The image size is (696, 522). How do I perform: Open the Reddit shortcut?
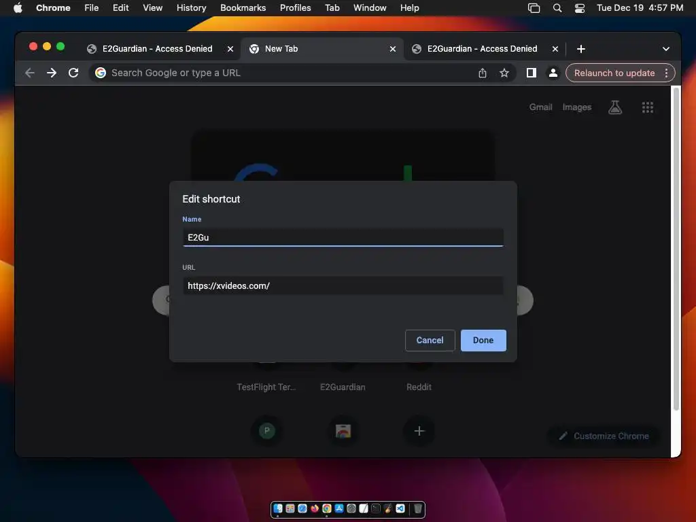pos(419,387)
